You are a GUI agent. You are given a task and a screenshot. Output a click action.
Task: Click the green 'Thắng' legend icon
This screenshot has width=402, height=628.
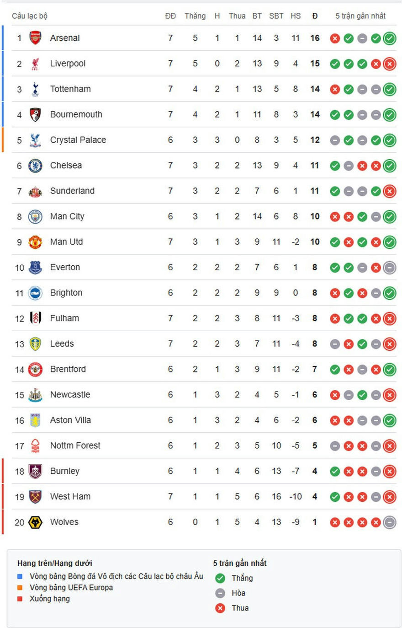click(220, 578)
